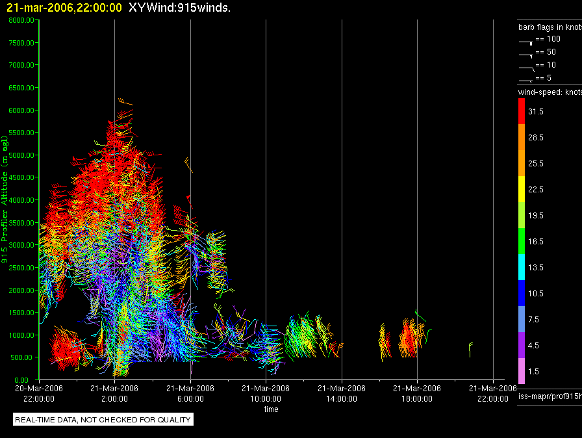Click the 20-Mar-2006 22:00:00 time label
Viewport: 582px width, 438px height.
[39, 393]
